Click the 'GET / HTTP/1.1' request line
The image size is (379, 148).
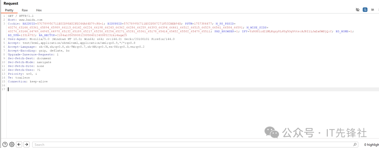pyautogui.click(x=21, y=16)
